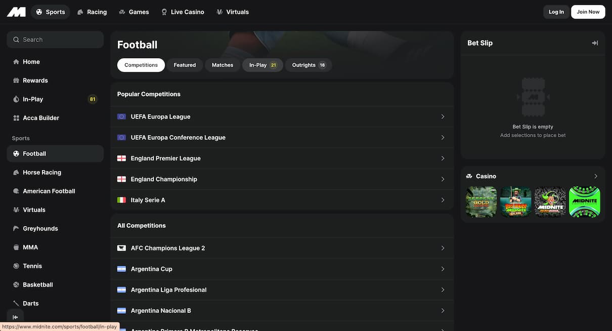Switch to the In-Play football tab

coord(263,65)
